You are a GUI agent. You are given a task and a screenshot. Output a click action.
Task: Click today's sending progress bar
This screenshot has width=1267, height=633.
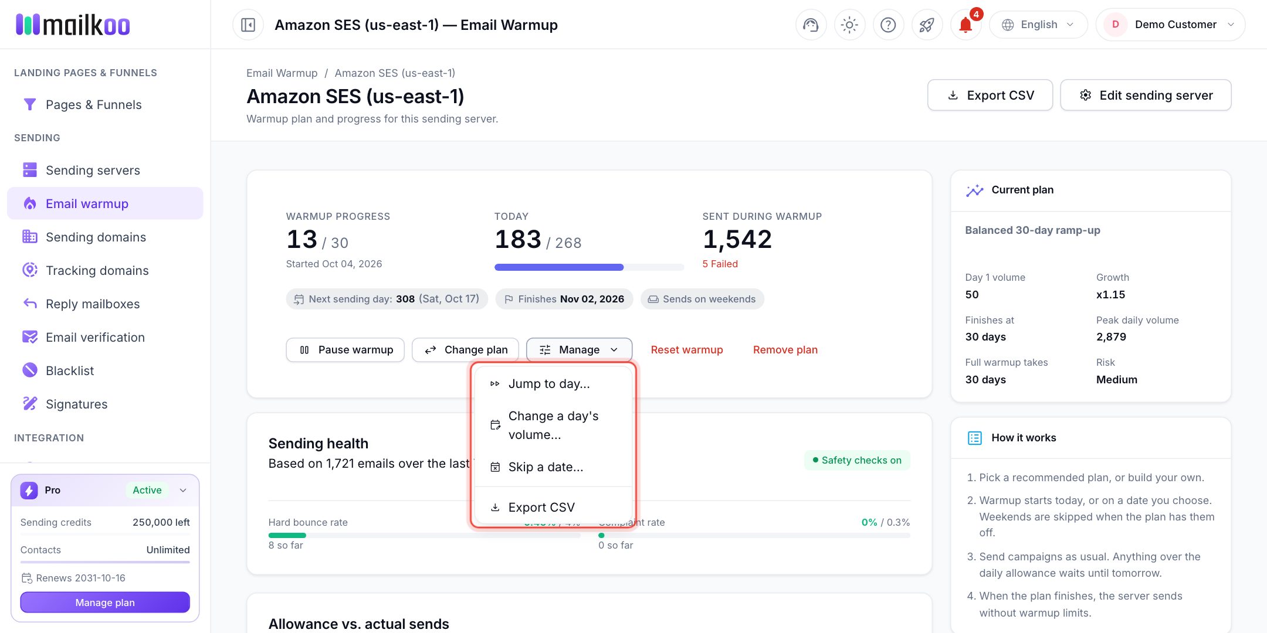(x=589, y=267)
